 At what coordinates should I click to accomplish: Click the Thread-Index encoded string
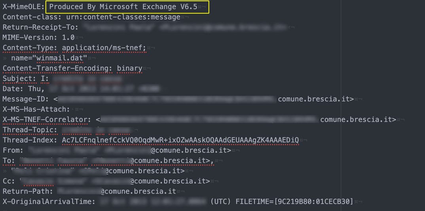pyautogui.click(x=180, y=140)
